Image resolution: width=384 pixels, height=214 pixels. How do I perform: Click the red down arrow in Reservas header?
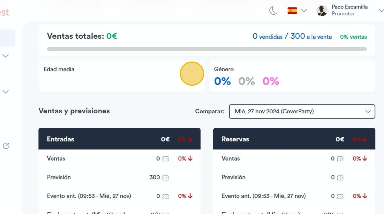click(365, 139)
